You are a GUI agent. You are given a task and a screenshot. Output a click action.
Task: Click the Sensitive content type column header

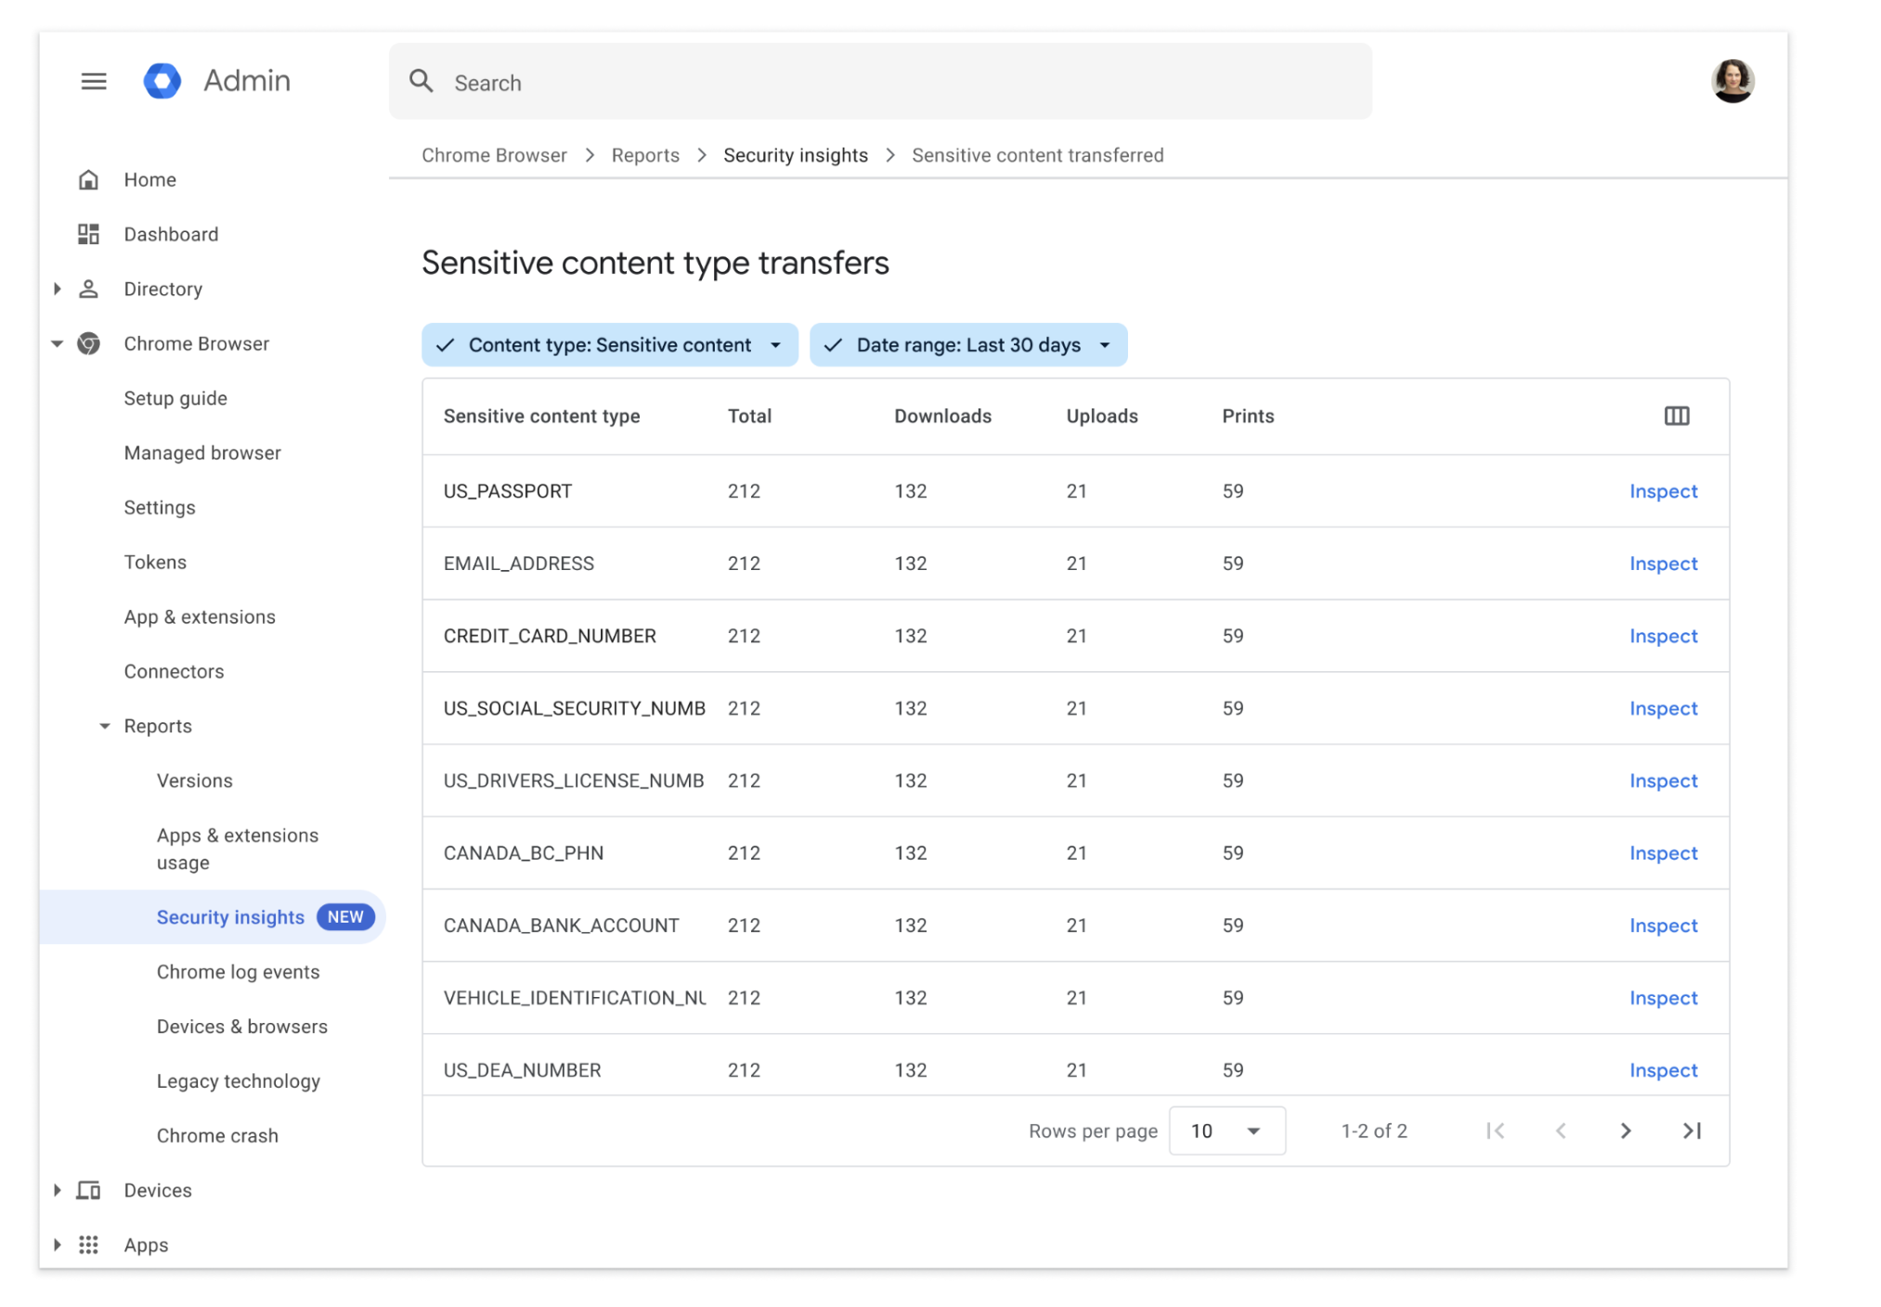point(541,416)
